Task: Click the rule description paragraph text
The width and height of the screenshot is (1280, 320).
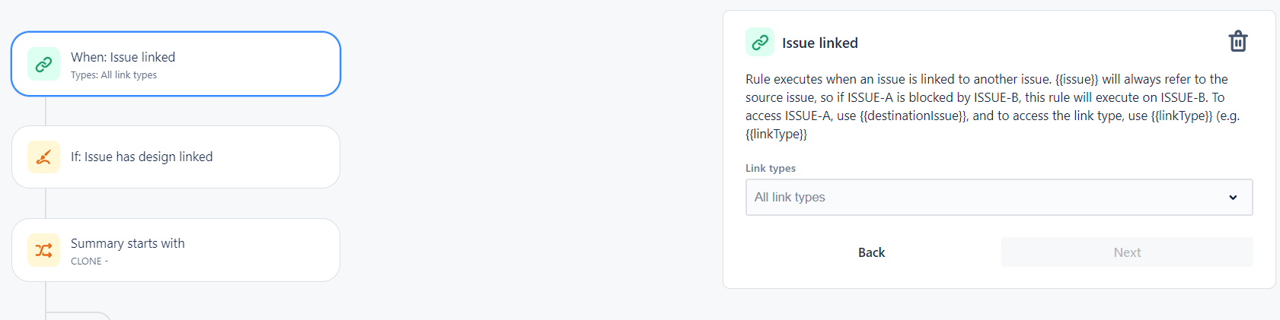Action: 993,106
